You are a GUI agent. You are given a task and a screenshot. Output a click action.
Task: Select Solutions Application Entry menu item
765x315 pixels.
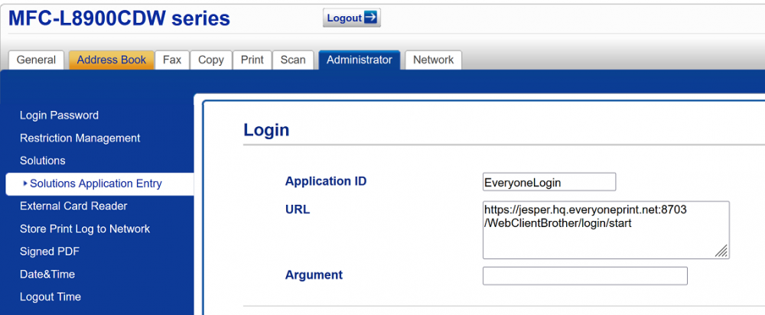coord(96,183)
